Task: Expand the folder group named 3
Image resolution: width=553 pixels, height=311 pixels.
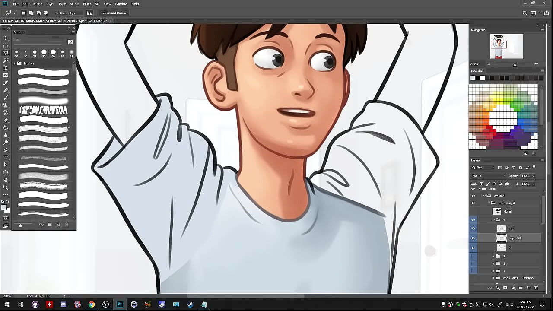Action: [493, 257]
